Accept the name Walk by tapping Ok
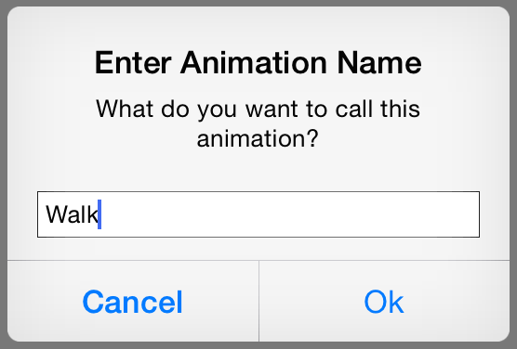The width and height of the screenshot is (517, 349). tap(384, 302)
